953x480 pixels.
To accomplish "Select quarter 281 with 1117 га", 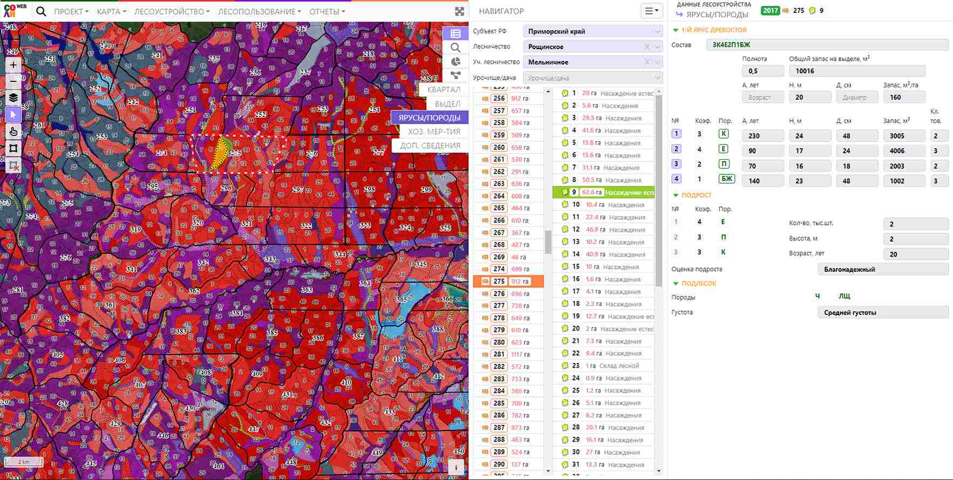I will click(x=508, y=354).
